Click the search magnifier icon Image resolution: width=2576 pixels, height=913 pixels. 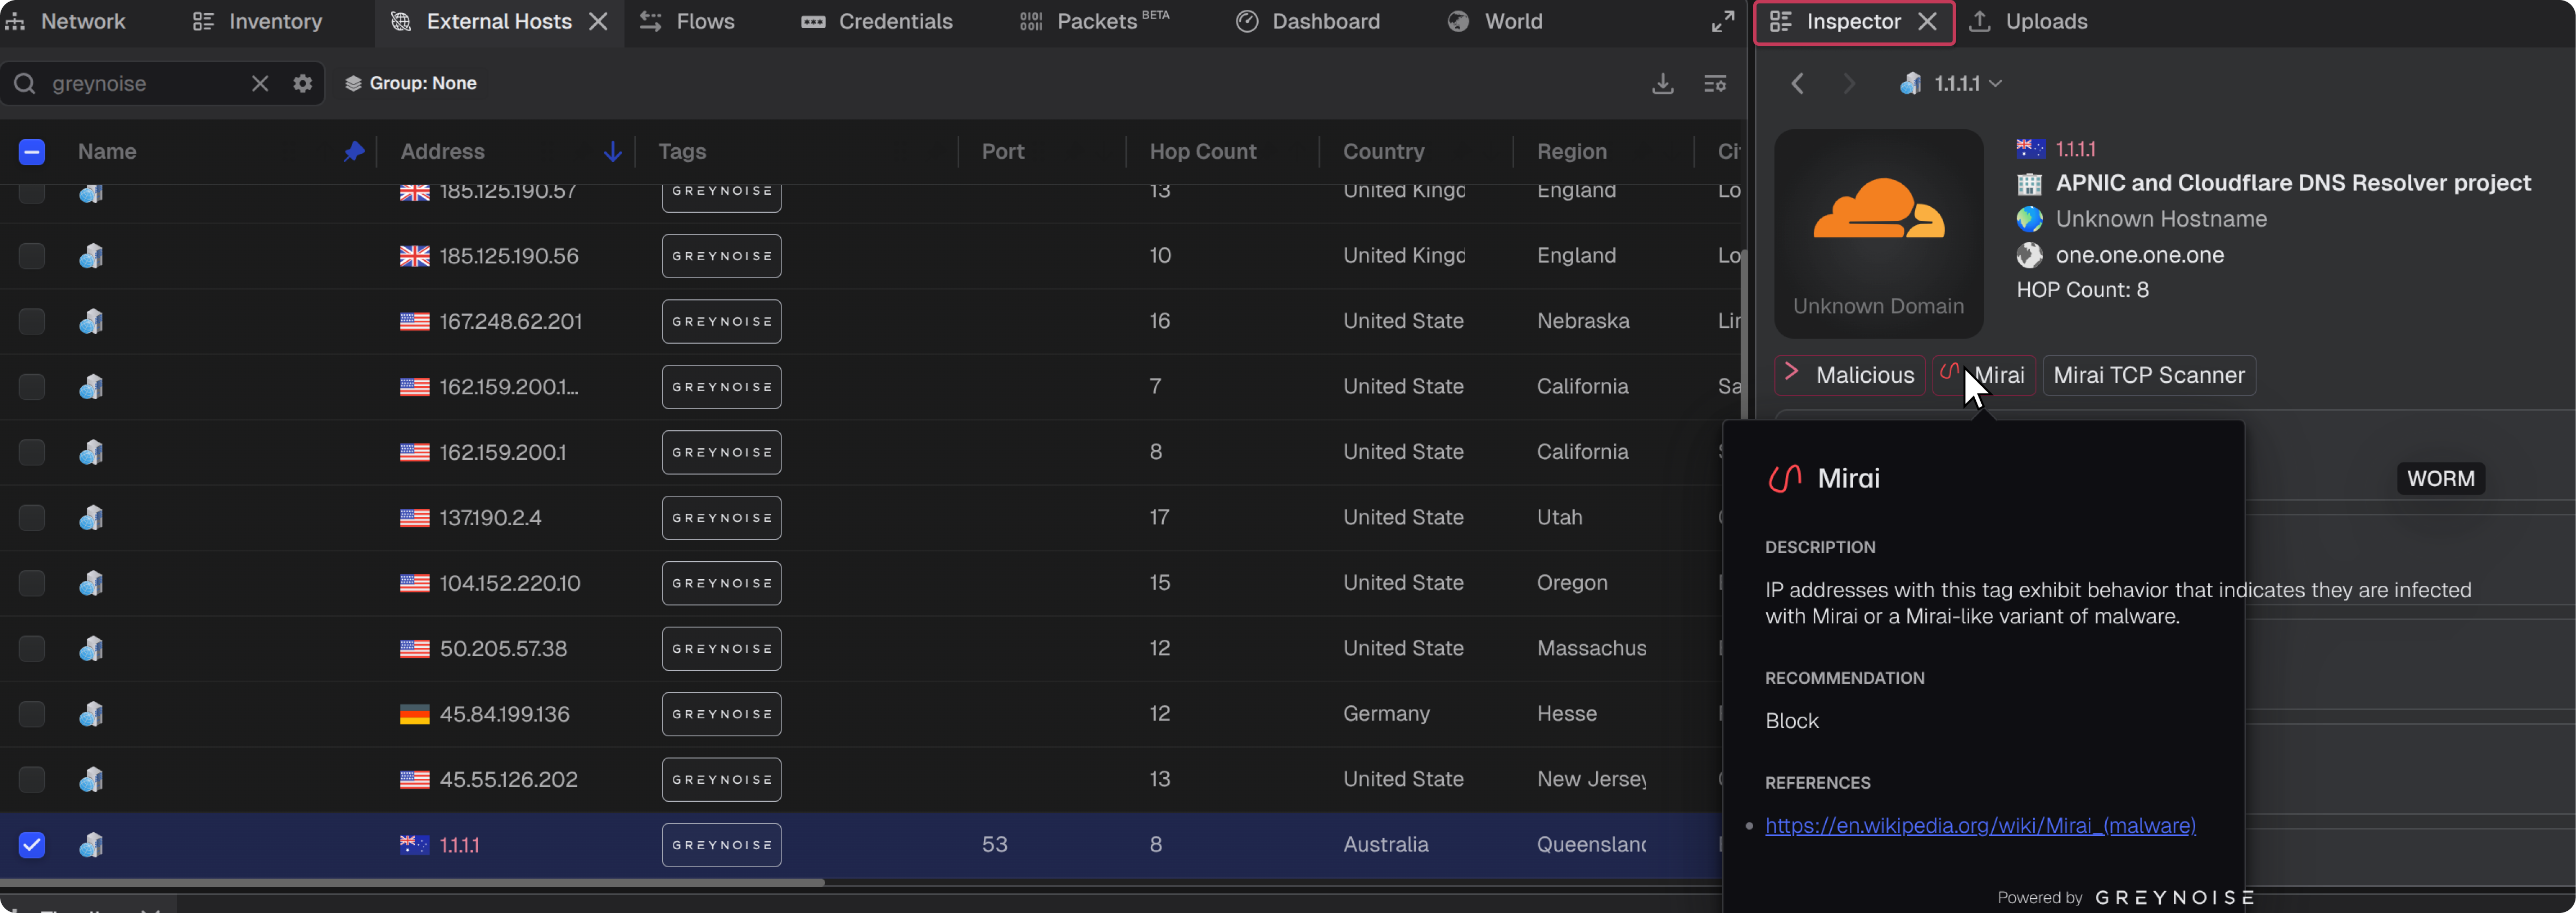25,84
